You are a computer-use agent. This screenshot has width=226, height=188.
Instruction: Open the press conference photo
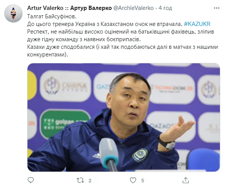(x=124, y=117)
